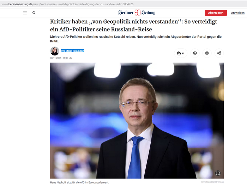The height and width of the screenshot is (186, 247).
Task: Click the clapping hands applause icon
Action: click(179, 53)
